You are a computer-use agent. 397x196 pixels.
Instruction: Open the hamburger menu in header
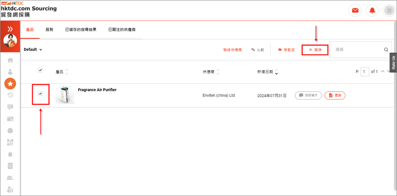coord(389,11)
